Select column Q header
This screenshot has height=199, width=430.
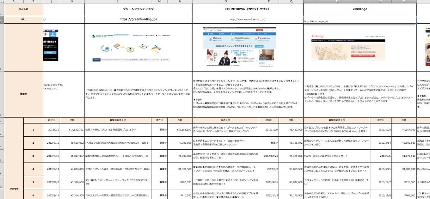[291, 1]
